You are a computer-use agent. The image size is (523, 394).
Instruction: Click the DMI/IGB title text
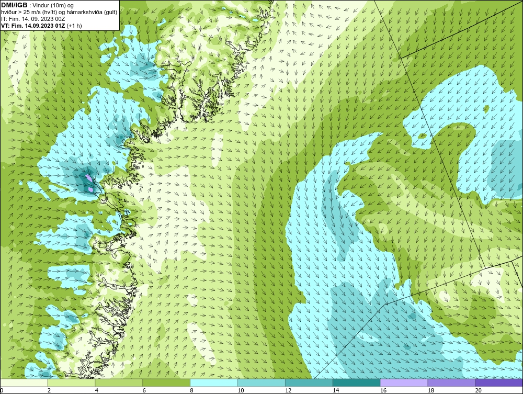[14, 5]
